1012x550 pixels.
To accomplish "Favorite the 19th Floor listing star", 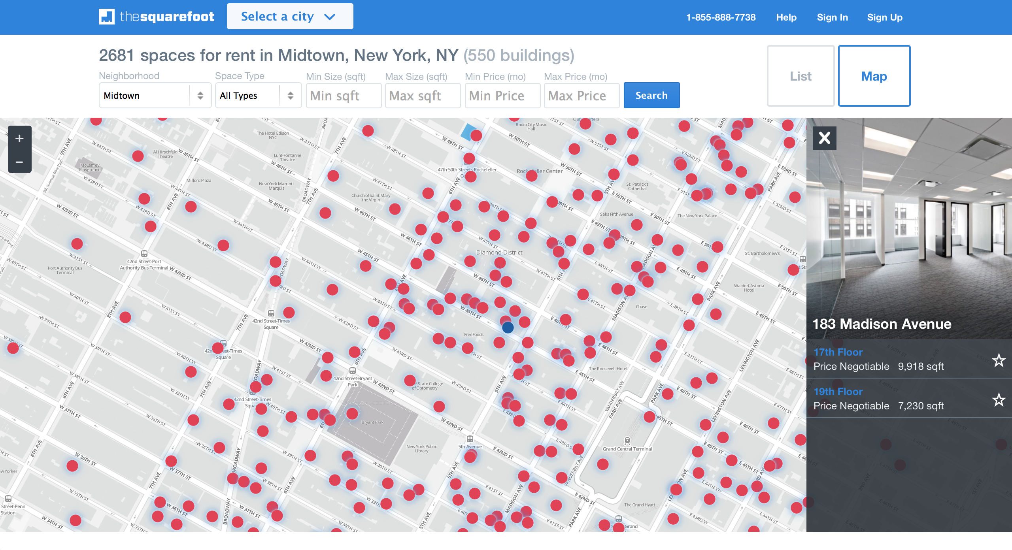I will pyautogui.click(x=999, y=399).
